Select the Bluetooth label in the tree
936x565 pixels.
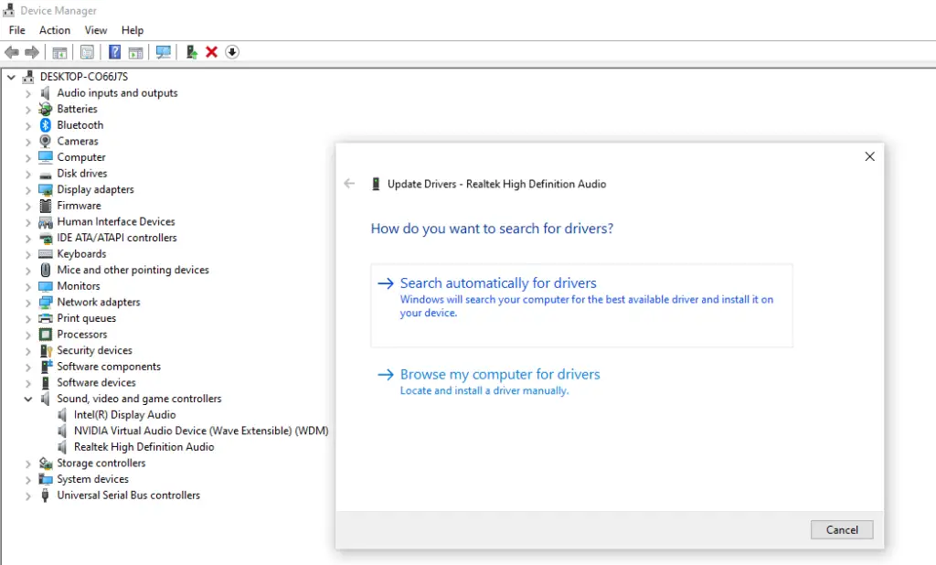80,125
